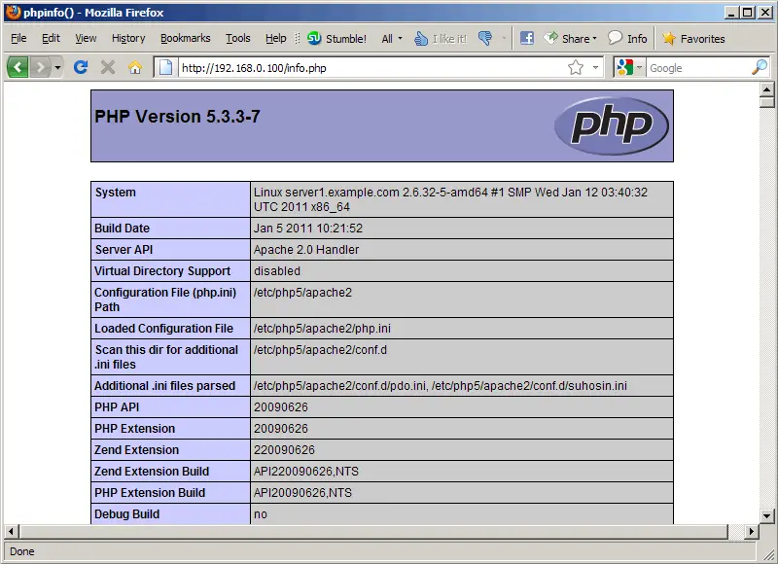Open the Bookmarks menu

[x=185, y=38]
